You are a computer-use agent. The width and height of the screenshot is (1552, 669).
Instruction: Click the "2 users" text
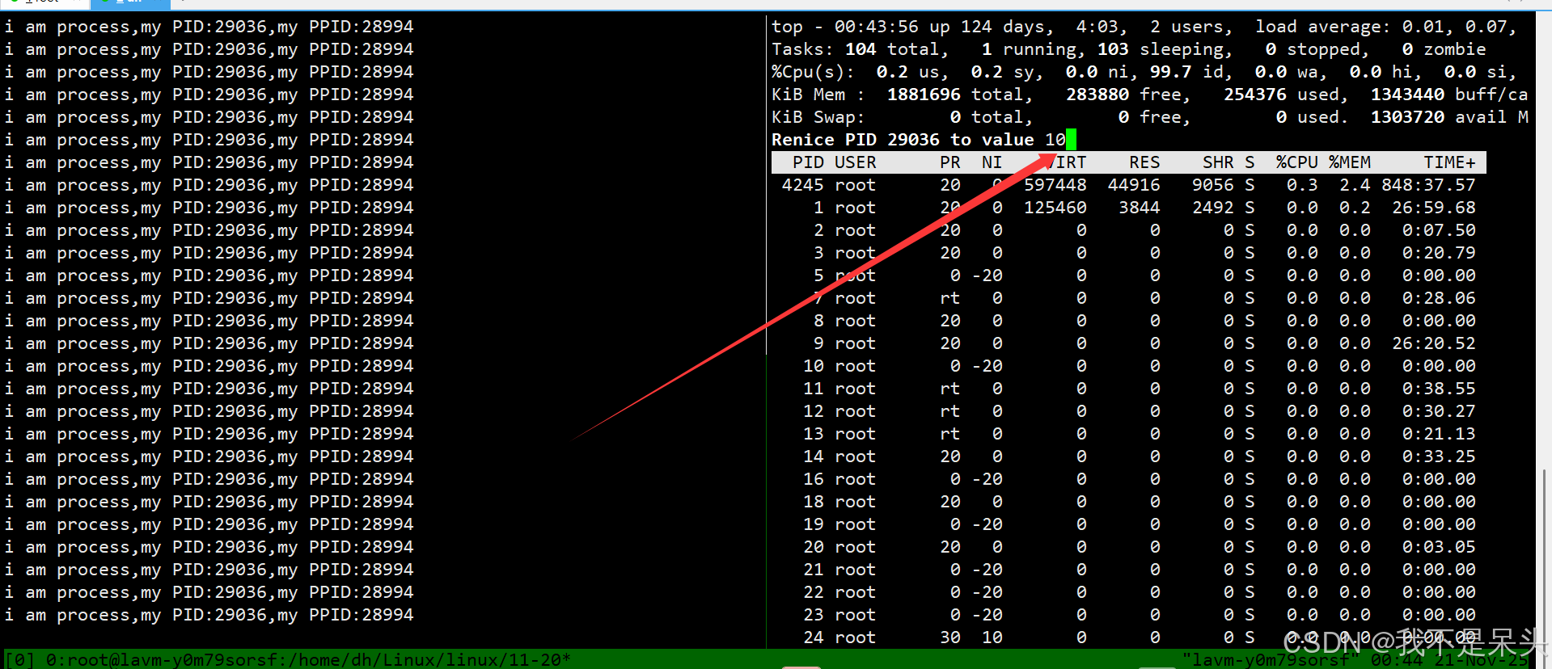coord(1187,27)
